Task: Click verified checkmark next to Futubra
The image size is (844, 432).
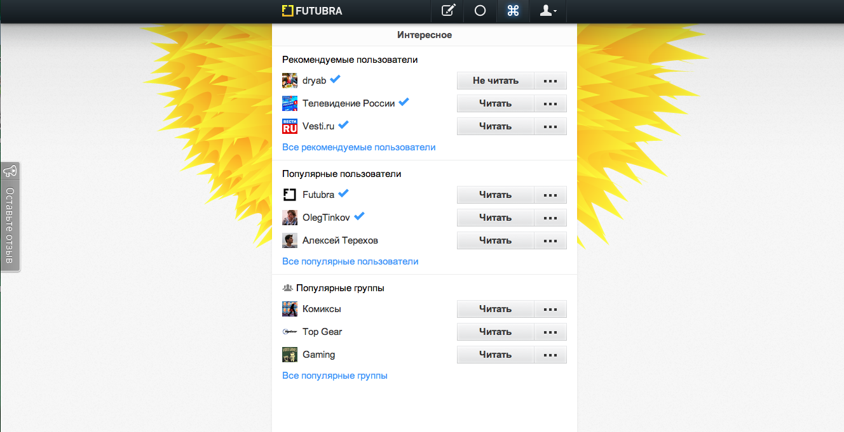Action: pos(344,193)
